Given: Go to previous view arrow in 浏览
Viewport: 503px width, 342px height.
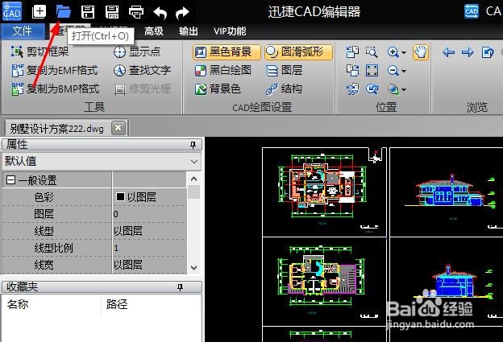Looking at the screenshot, I should coord(448,52).
